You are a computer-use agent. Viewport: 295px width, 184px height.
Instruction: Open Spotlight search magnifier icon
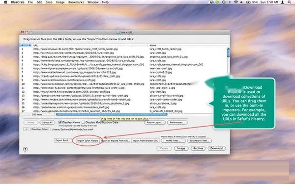coord(289,2)
